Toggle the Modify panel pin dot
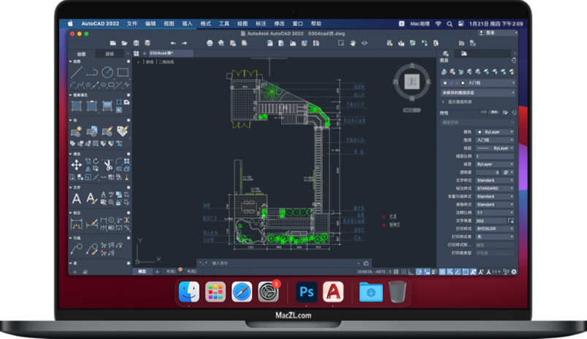Screen dimensions: 587x339 128,154
